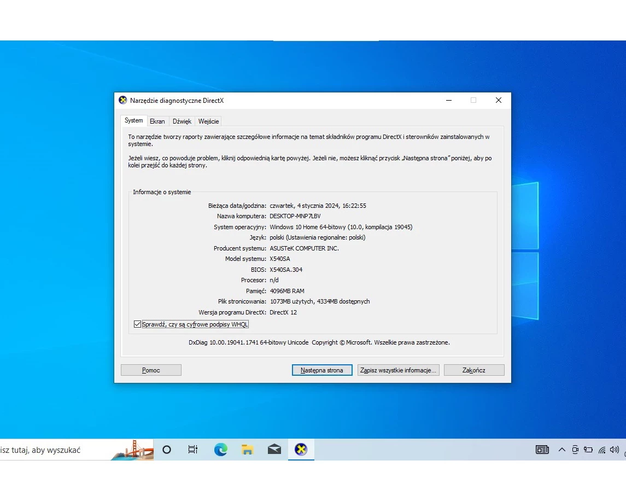The height and width of the screenshot is (501, 626).
Task: Click the bridge search highlight image on the taskbar
Action: pos(132,450)
